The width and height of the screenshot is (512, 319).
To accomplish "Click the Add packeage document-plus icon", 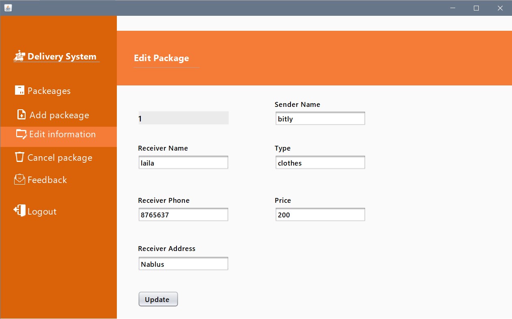I will pos(22,115).
